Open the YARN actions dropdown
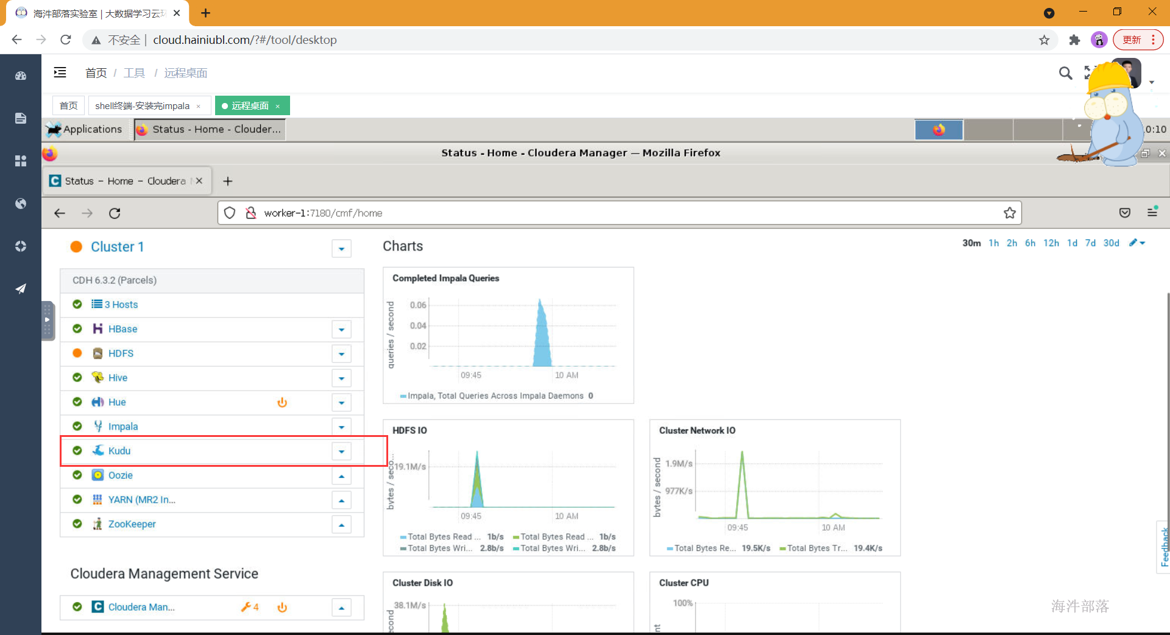The image size is (1170, 635). pos(341,500)
